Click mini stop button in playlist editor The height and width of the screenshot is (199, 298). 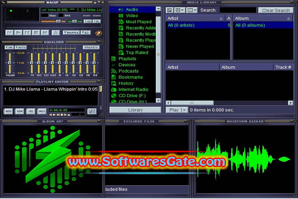62,115
